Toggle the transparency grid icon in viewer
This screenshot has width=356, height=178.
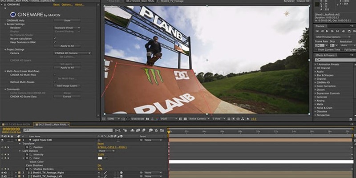pyautogui.click(x=185, y=119)
